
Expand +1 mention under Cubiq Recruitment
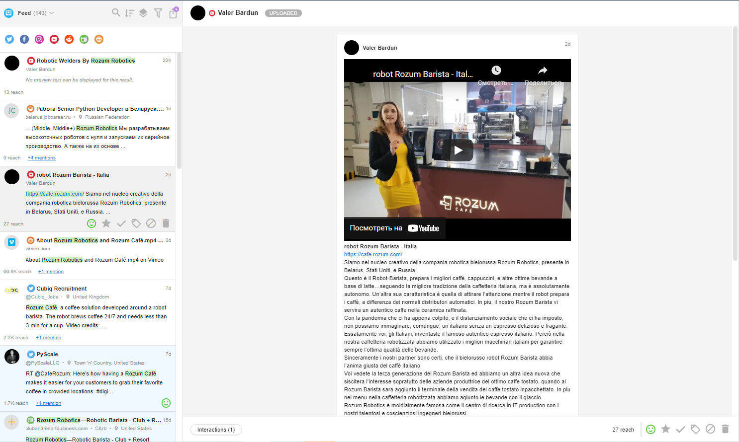click(48, 338)
